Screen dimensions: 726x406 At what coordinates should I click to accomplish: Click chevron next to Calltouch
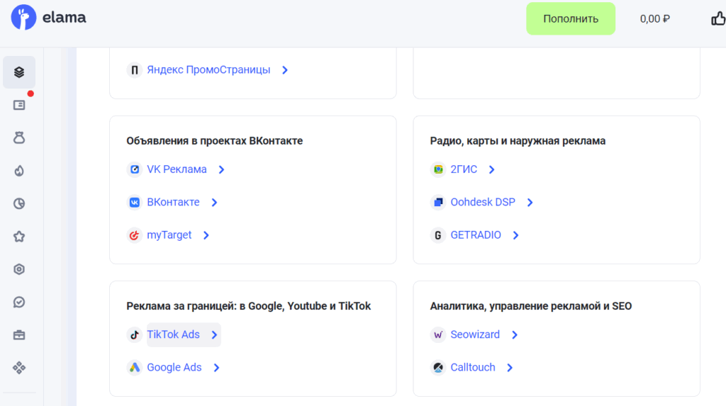pos(510,368)
